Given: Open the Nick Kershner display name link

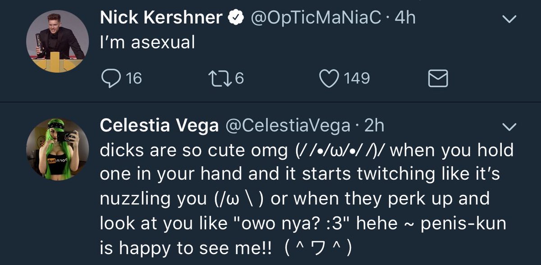Looking at the screenshot, I should pyautogui.click(x=161, y=18).
